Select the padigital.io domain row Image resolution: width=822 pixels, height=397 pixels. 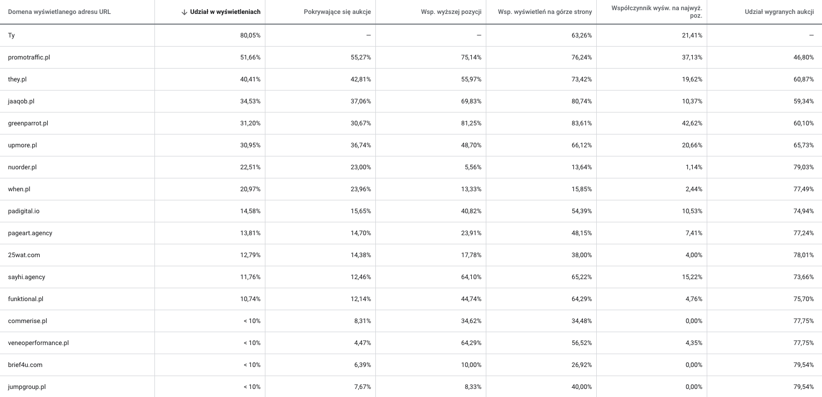(24, 211)
